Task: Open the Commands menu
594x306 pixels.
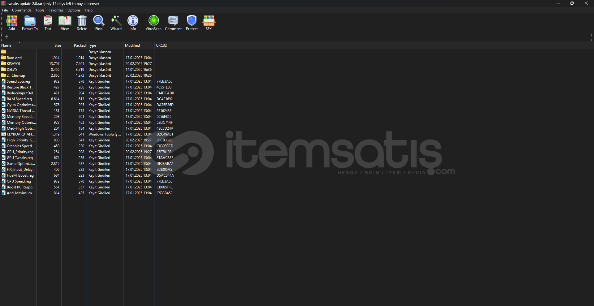Action: (x=22, y=10)
